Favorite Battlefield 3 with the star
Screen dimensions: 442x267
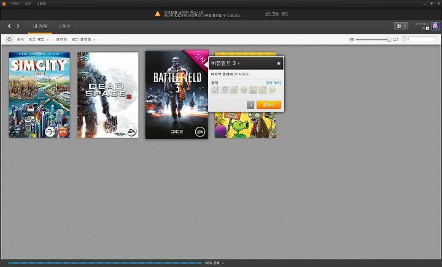tap(279, 64)
